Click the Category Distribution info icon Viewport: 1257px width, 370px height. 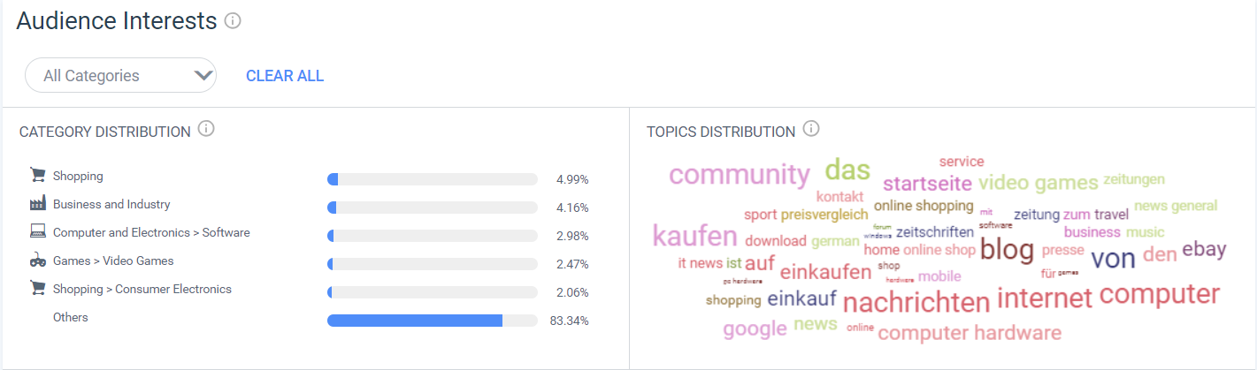tap(206, 129)
